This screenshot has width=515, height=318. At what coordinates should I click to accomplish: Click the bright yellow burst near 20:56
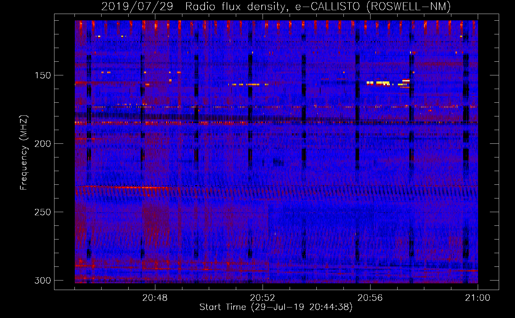[x=378, y=83]
